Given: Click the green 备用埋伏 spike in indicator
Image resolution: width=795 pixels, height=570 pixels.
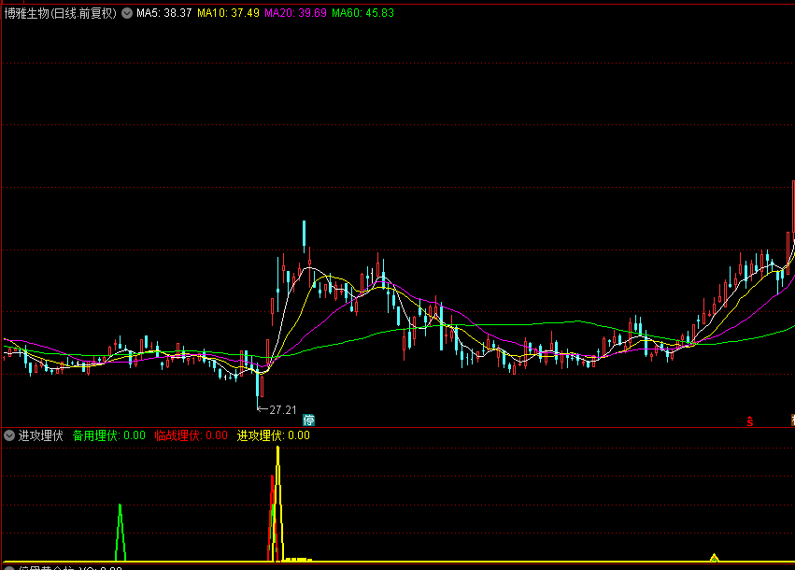Looking at the screenshot, I should tap(121, 533).
